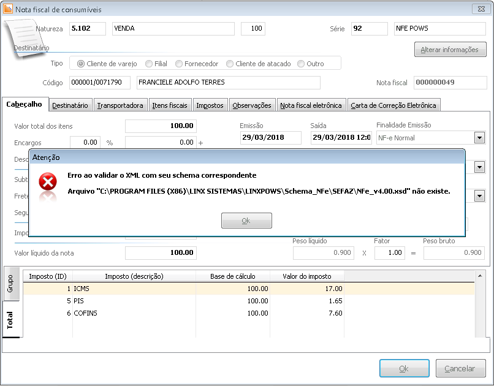Select the vertical Grupo tab
This screenshot has width=494, height=386.
tap(11, 284)
